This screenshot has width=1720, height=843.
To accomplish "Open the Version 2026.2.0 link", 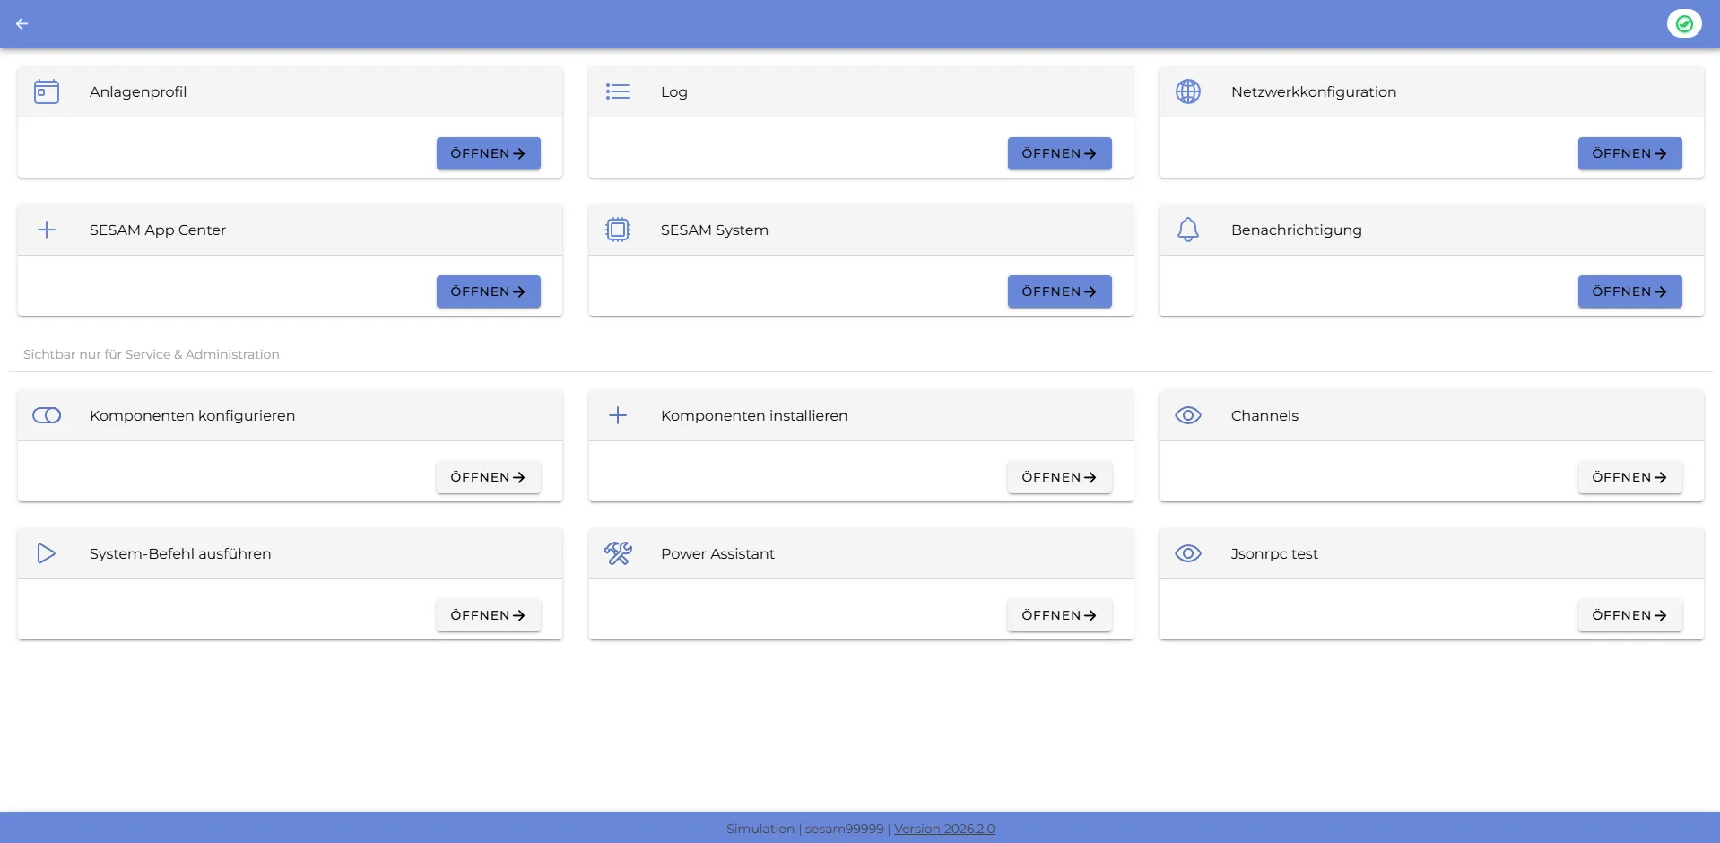I will click(943, 828).
